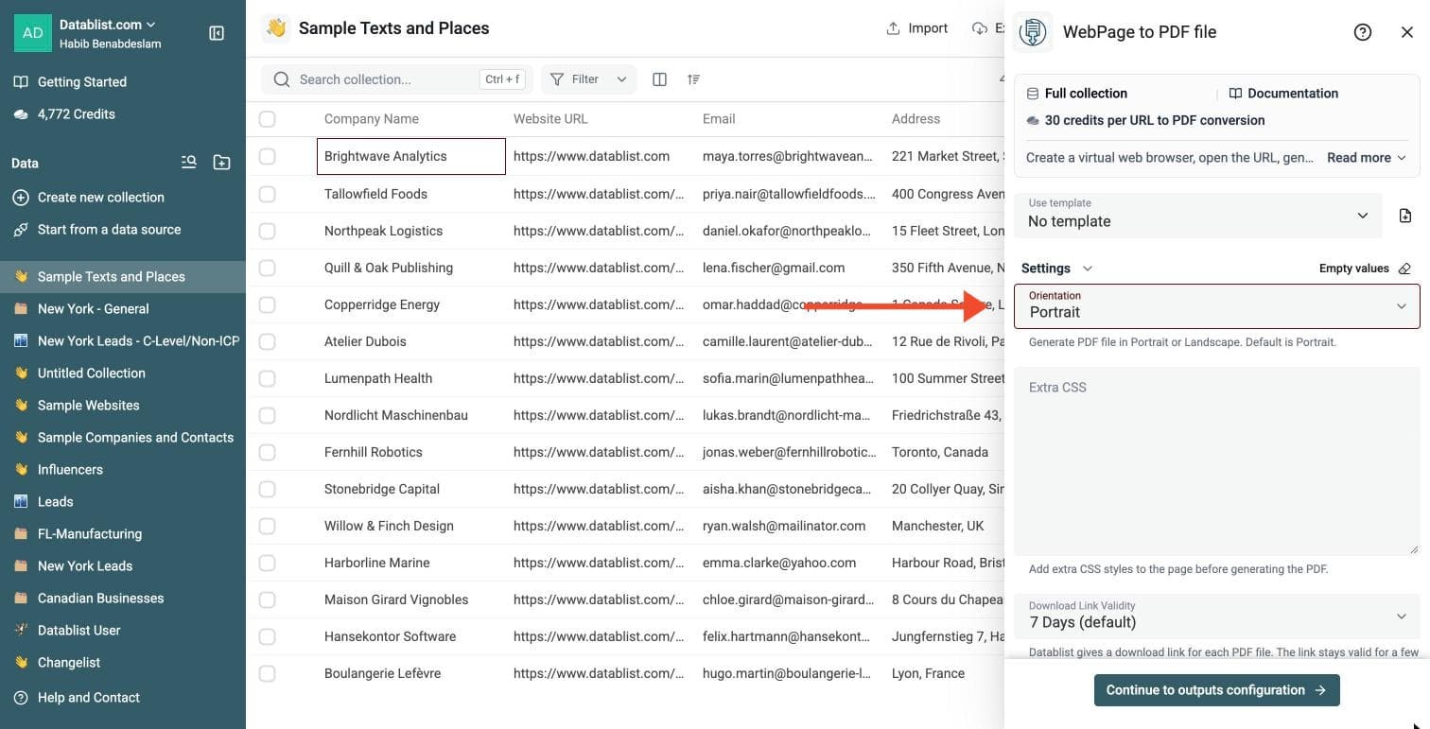The image size is (1430, 729).
Task: Expand the Read more description
Action: tap(1367, 158)
